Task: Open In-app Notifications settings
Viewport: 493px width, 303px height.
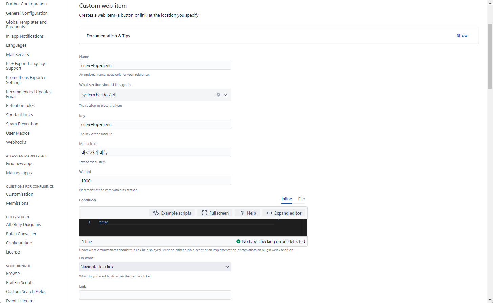Action: (25, 36)
